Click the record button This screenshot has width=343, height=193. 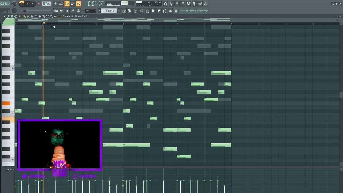click(x=39, y=4)
